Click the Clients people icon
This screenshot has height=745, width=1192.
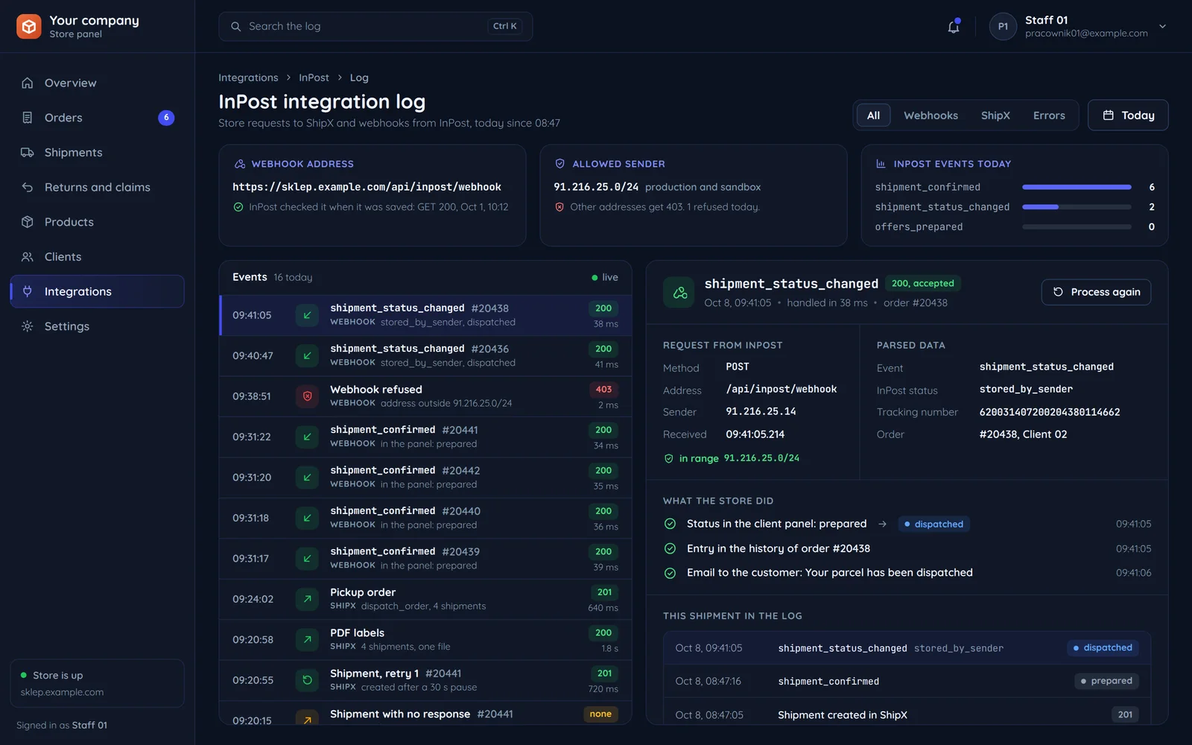[x=28, y=257]
